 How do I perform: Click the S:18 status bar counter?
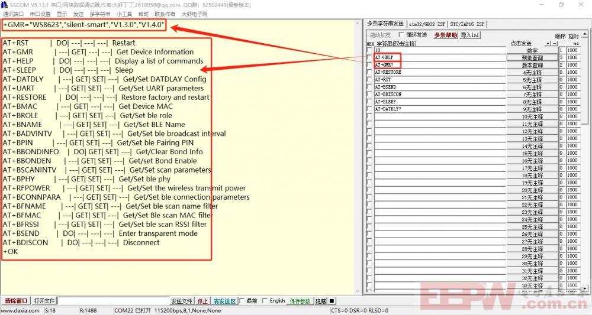pyautogui.click(x=50, y=311)
